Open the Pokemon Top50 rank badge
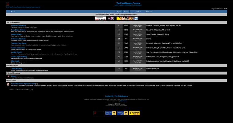 111,113
